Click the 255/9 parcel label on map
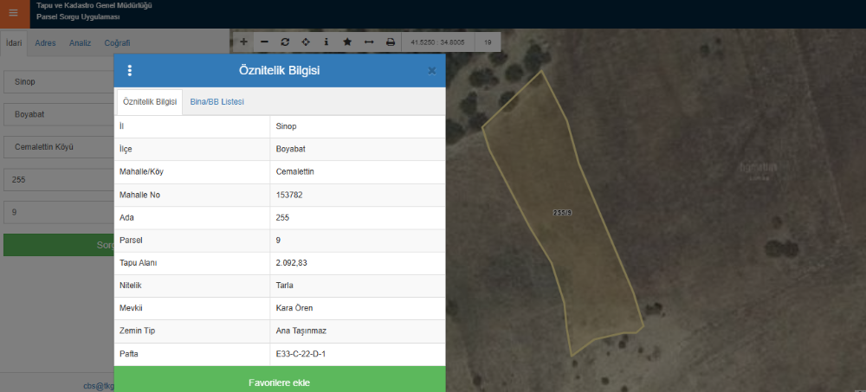Screen dimensions: 866x392 (562, 213)
